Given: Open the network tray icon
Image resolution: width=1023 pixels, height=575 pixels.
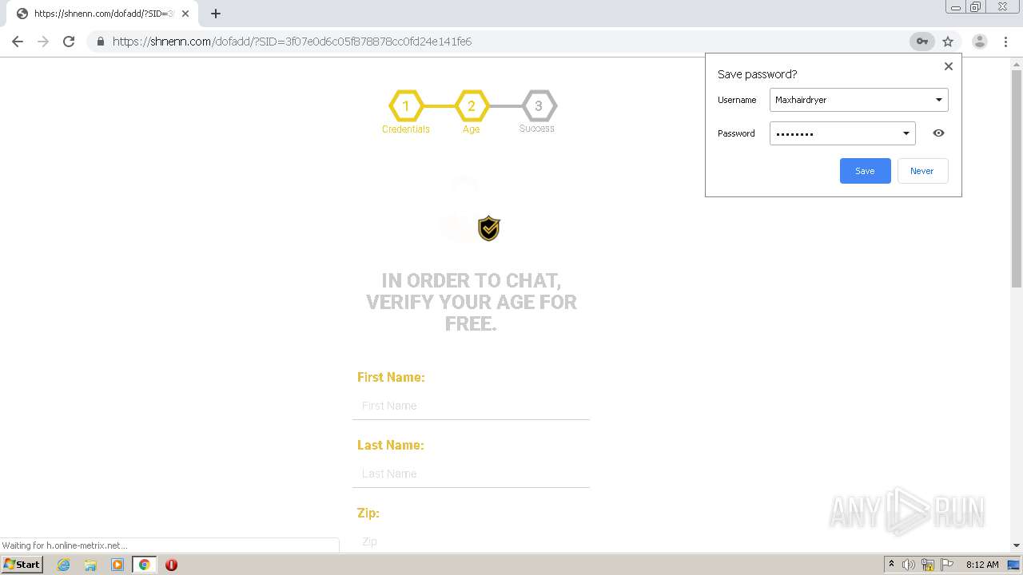Looking at the screenshot, I should point(928,565).
